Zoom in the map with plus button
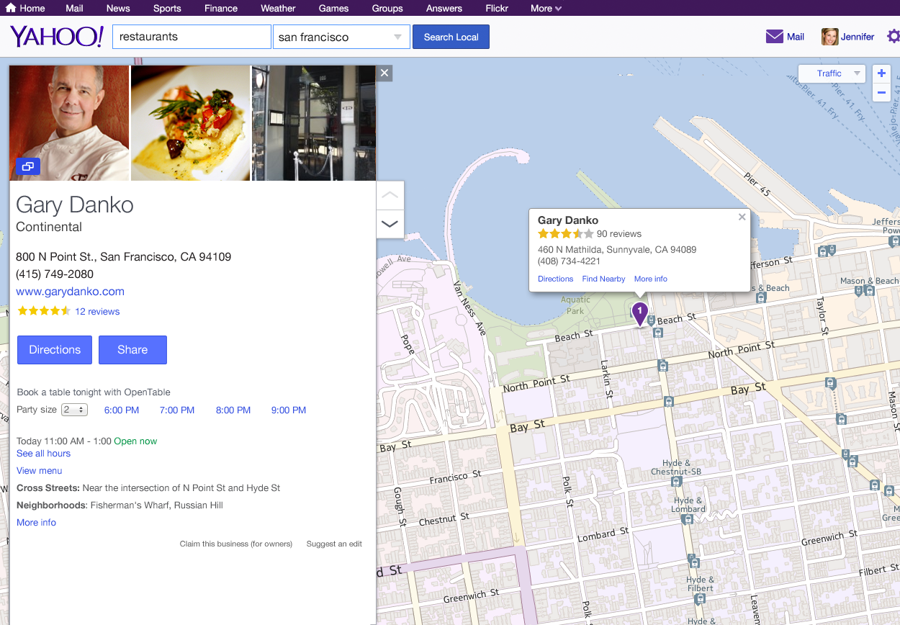 click(x=881, y=73)
